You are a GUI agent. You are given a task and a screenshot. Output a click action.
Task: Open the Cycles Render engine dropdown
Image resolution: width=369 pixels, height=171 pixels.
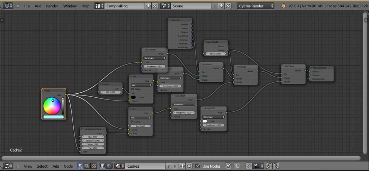coord(256,6)
